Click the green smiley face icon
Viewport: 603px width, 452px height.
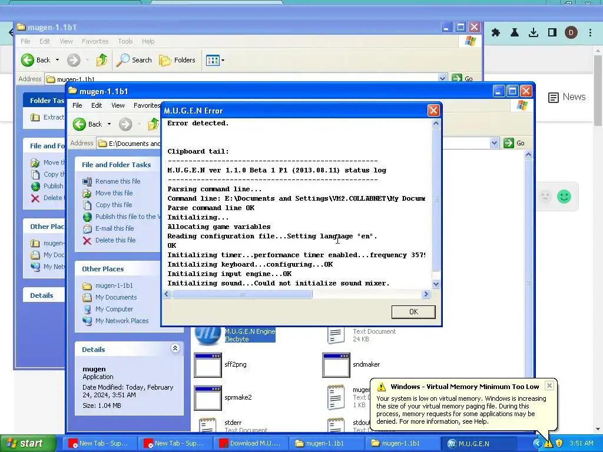point(564,197)
